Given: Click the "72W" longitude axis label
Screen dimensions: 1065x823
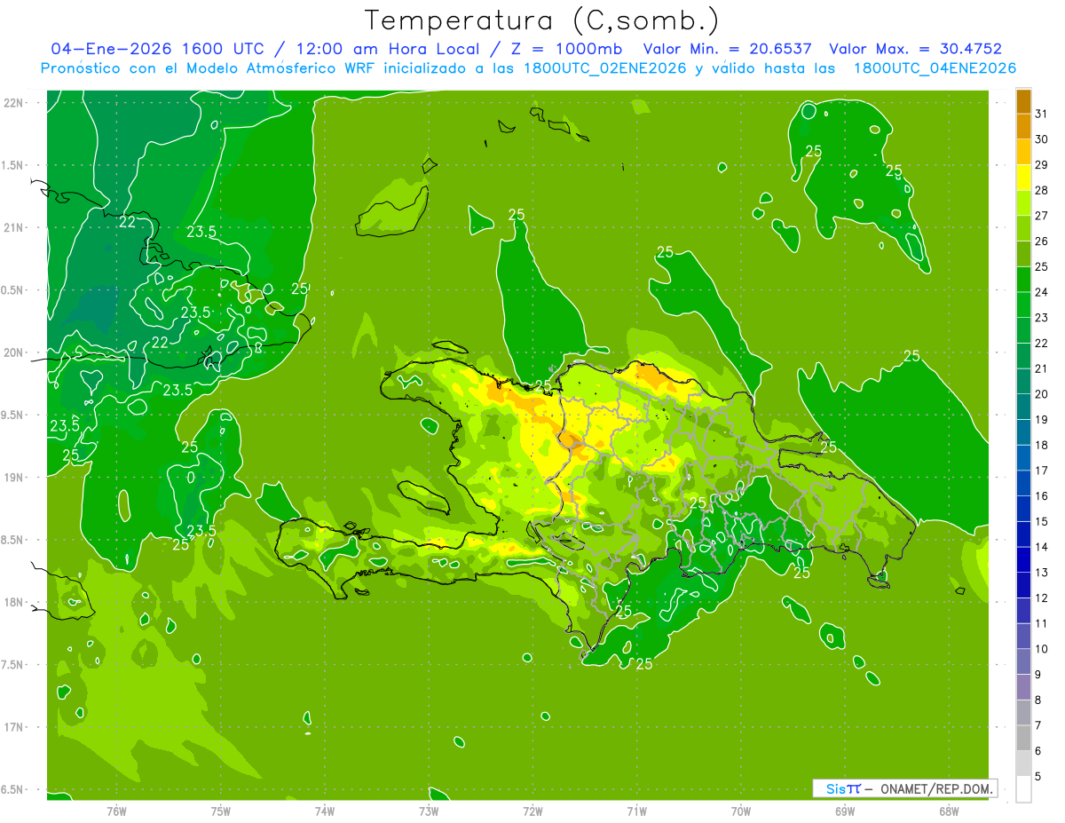Looking at the screenshot, I should [x=532, y=811].
